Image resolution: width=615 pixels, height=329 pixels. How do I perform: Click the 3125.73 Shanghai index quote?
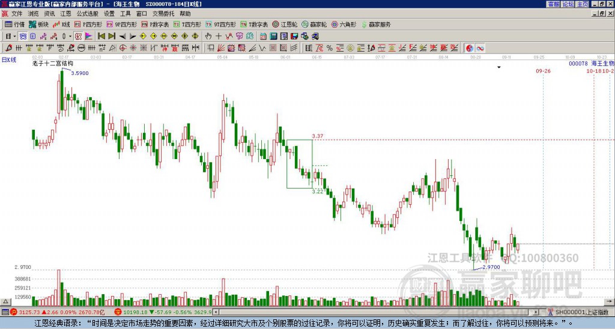[x=31, y=312]
